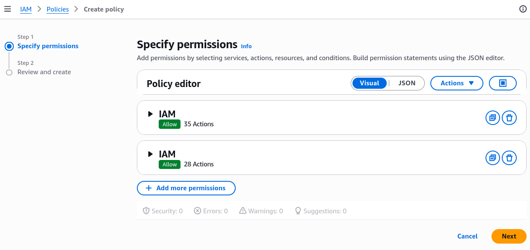Proceed with the Next button

(509, 236)
